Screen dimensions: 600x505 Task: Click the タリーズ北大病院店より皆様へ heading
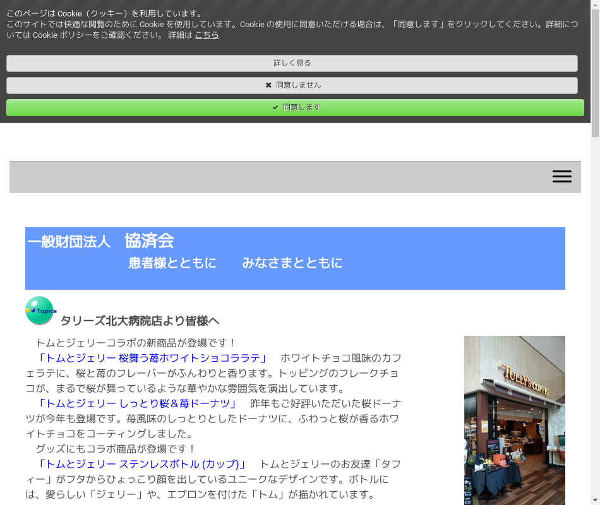point(140,321)
